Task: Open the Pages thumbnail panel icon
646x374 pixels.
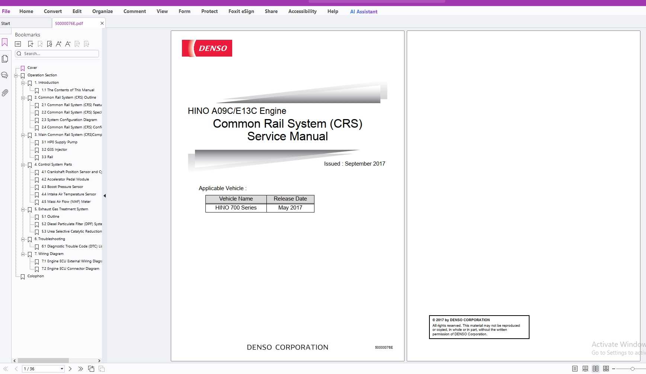Action: pyautogui.click(x=5, y=59)
